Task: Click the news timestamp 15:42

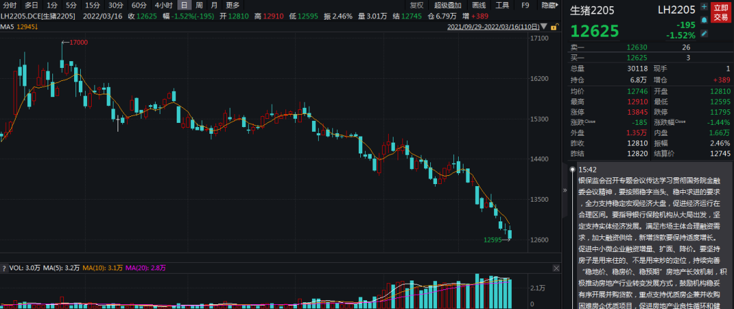Action: click(x=587, y=170)
